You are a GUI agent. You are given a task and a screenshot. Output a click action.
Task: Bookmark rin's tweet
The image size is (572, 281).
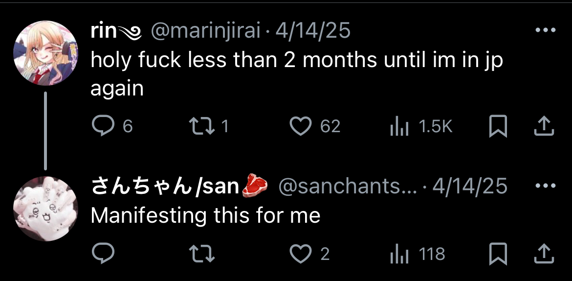(498, 126)
